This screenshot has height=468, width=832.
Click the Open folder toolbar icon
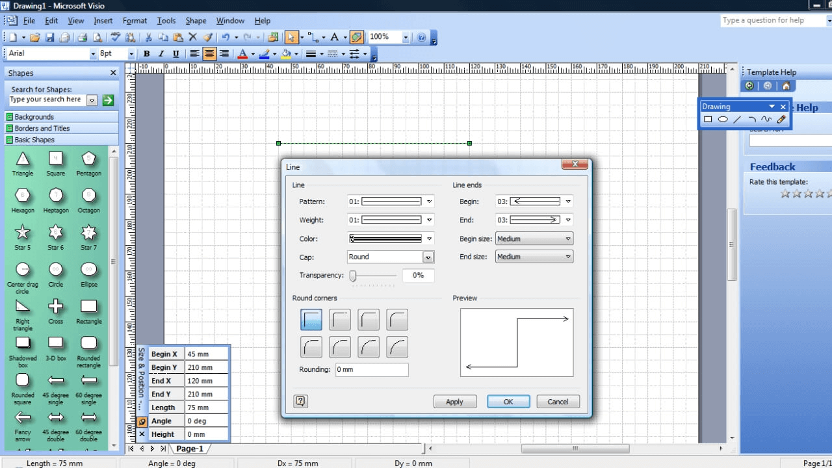coord(35,37)
